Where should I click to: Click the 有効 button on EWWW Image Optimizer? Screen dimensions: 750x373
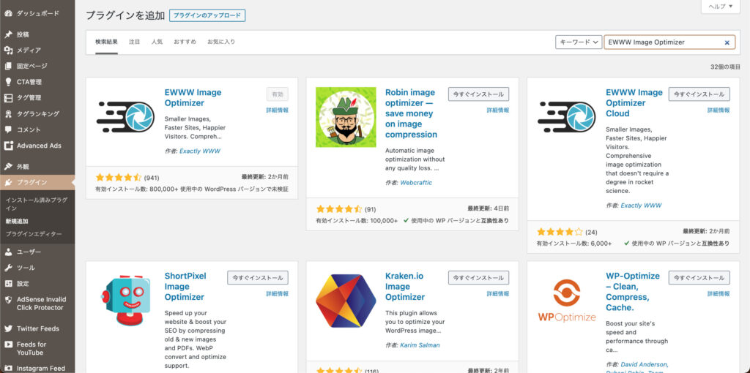278,94
